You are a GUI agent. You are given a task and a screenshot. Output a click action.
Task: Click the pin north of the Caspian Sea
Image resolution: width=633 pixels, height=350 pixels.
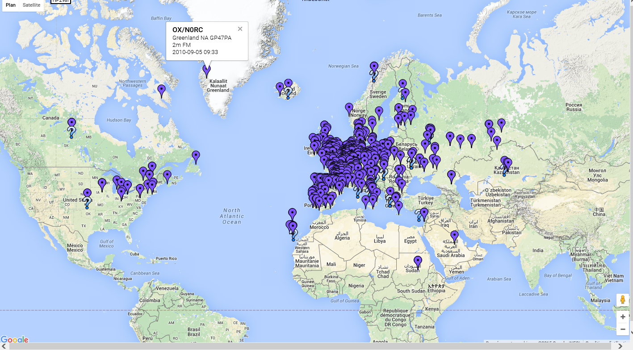click(x=451, y=177)
